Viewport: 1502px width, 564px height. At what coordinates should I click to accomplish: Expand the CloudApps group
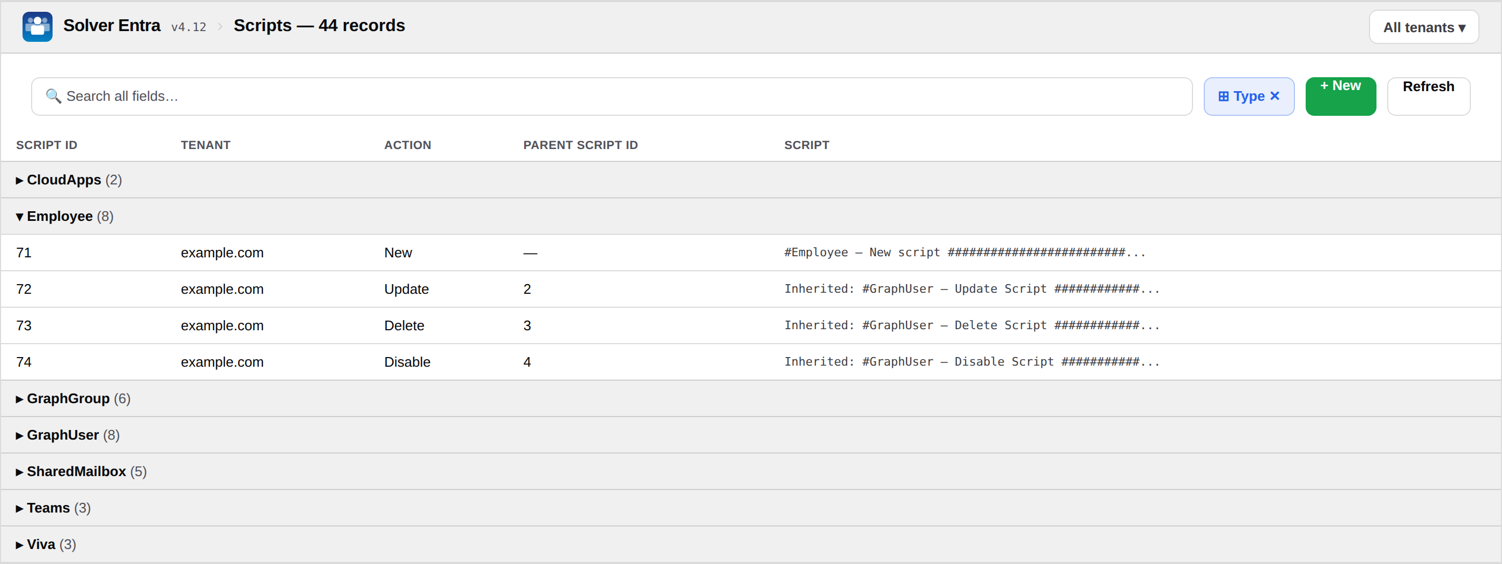751,180
